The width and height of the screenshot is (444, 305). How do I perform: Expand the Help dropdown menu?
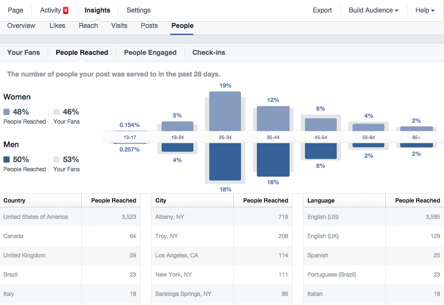click(x=425, y=10)
